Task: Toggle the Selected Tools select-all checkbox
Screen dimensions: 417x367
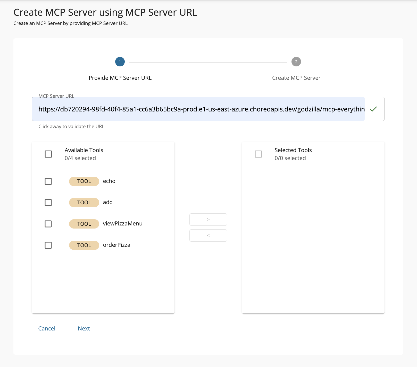Action: pos(258,154)
